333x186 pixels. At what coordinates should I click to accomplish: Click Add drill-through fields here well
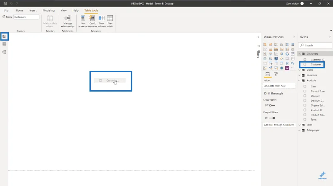tap(279, 125)
